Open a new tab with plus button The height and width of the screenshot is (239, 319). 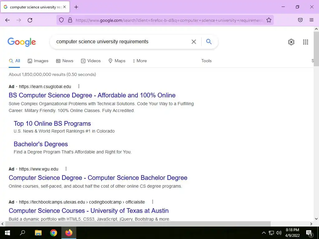pyautogui.click(x=76, y=7)
